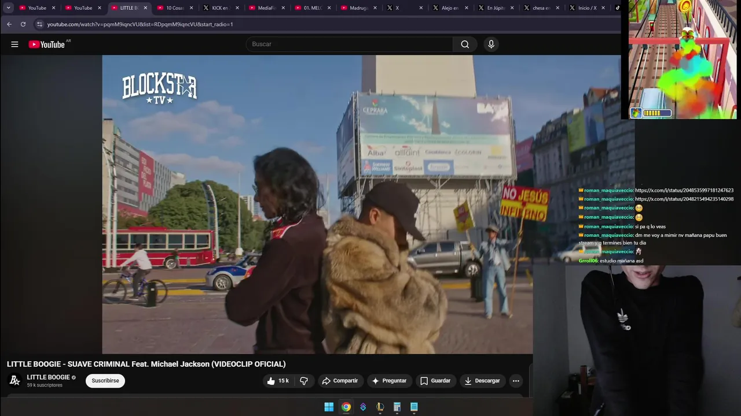Click the Preguntar AI button

[389, 381]
